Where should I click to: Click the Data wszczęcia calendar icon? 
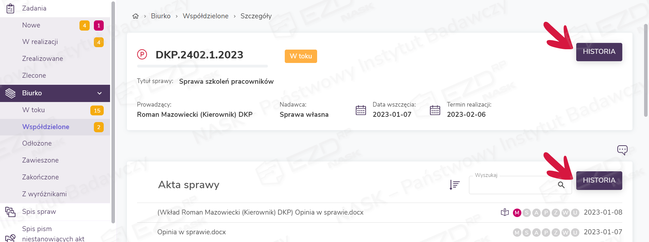[x=361, y=110]
